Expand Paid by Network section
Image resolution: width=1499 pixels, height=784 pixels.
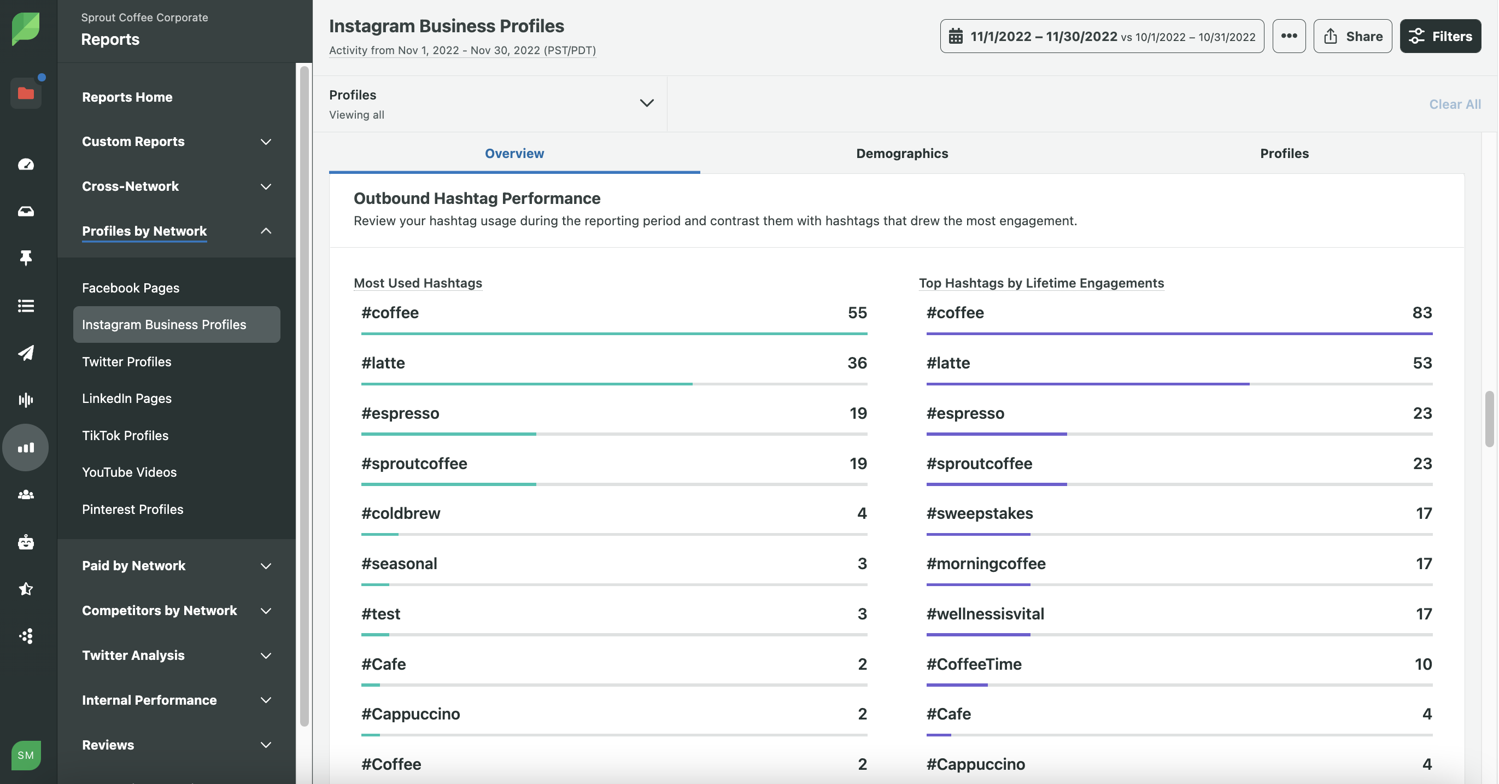177,566
